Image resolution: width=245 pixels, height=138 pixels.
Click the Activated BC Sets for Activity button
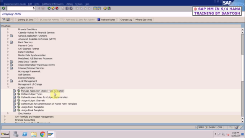(78, 20)
